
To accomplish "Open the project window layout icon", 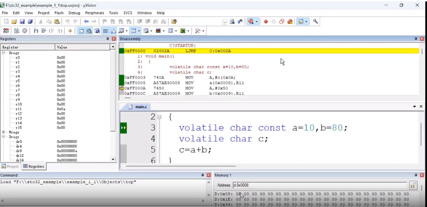I will pyautogui.click(x=301, y=21).
